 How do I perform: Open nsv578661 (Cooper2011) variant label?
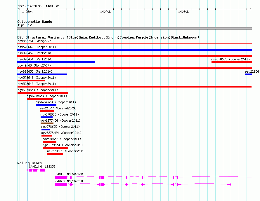tap(66, 151)
